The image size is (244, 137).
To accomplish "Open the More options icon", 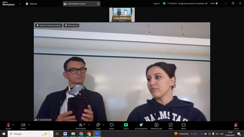I will [x=184, y=125].
